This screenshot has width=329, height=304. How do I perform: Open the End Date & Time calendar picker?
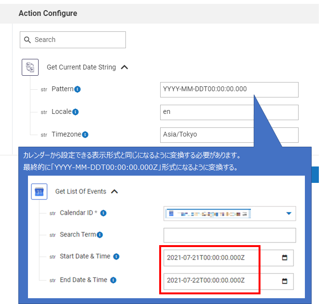pyautogui.click(x=285, y=281)
